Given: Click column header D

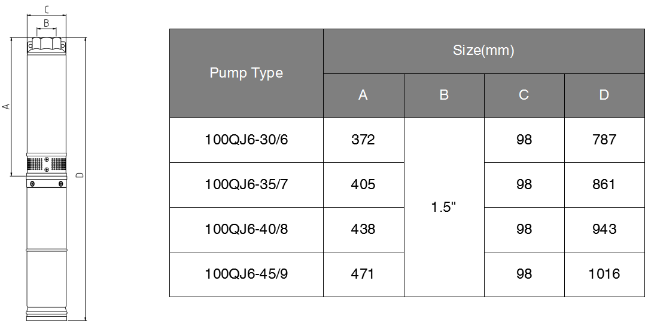Looking at the screenshot, I should point(604,96).
